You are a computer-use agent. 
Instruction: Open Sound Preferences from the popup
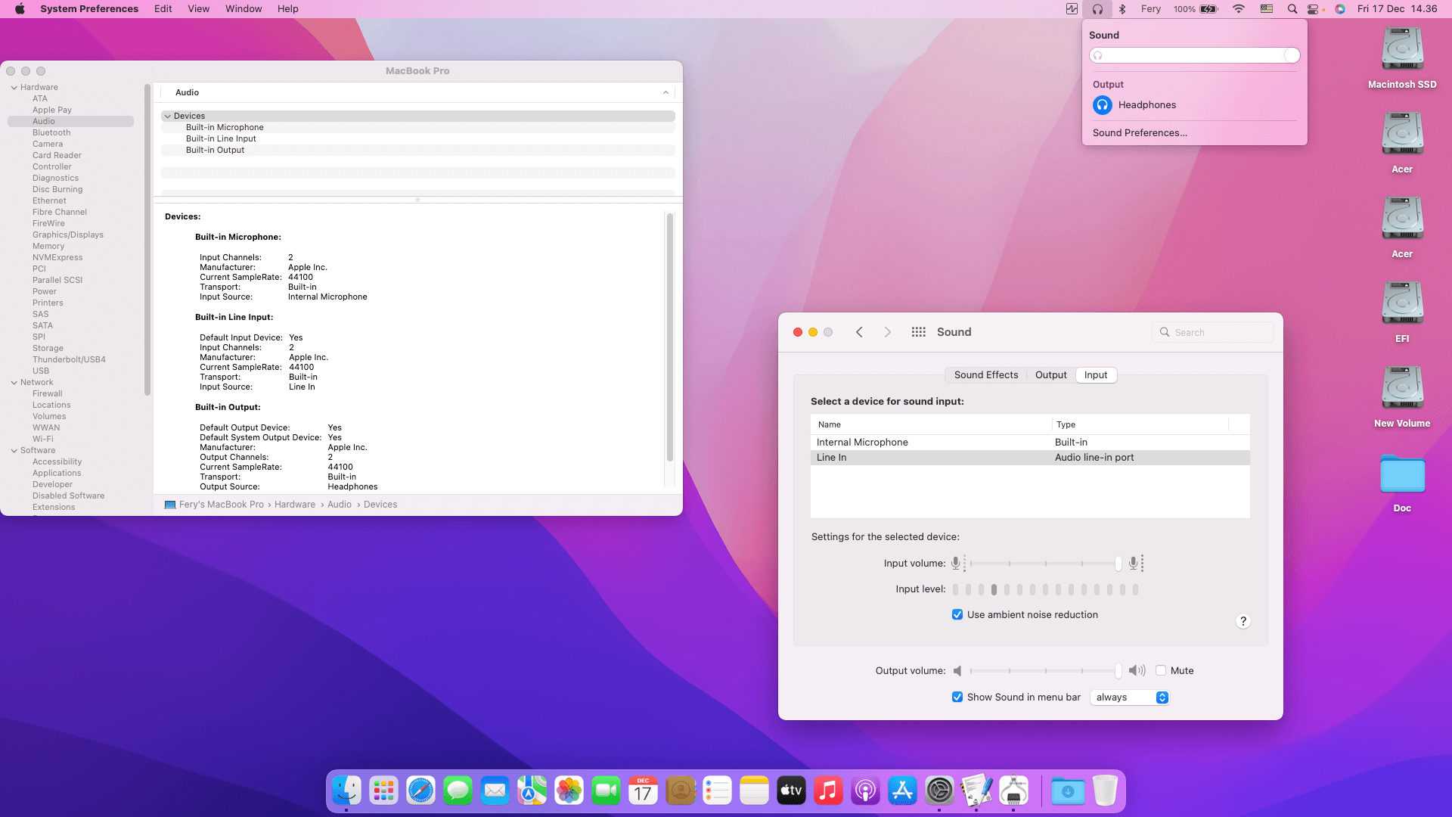[x=1140, y=132]
